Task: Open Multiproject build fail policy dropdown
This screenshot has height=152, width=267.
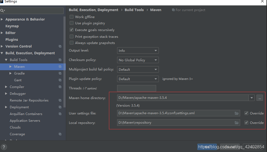Action: 138,70
